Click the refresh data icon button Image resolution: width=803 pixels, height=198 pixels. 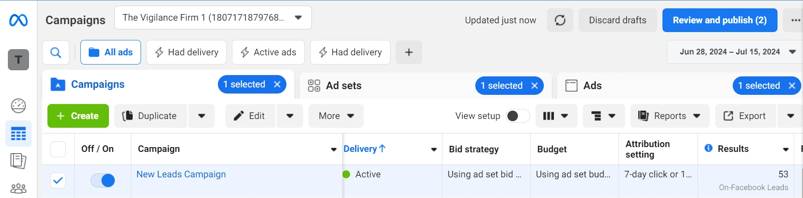point(560,20)
